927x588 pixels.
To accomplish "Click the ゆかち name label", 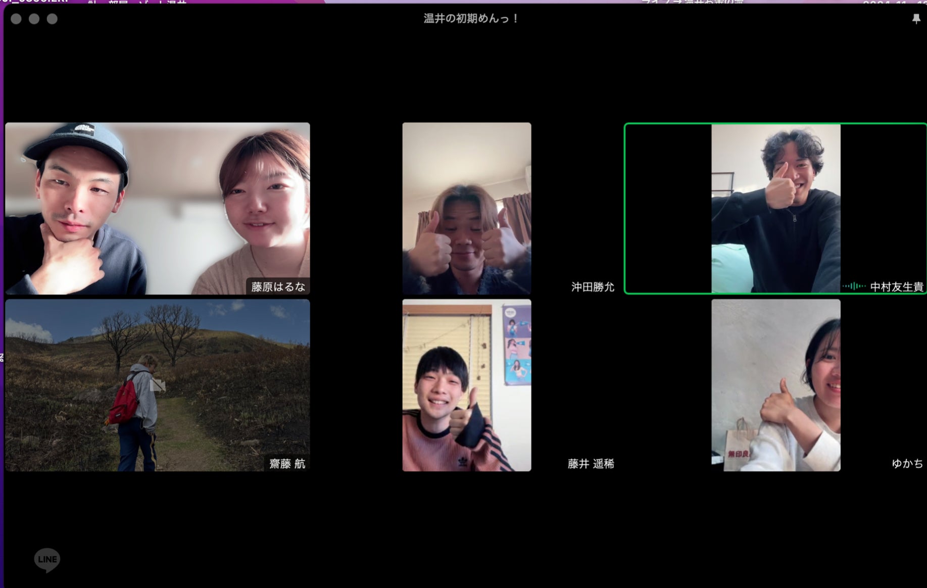I will coord(907,464).
